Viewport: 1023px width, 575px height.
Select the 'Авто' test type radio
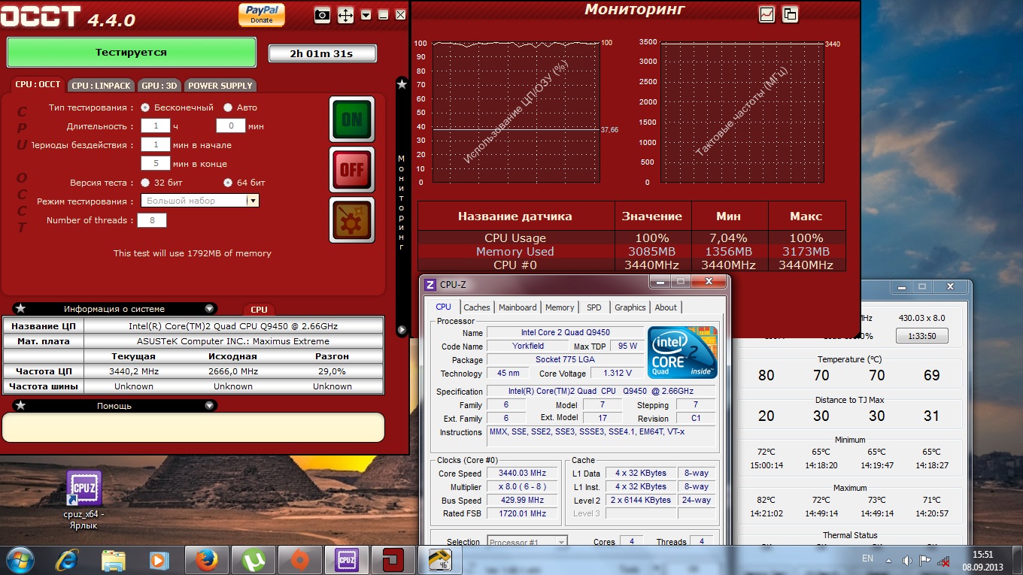[228, 107]
